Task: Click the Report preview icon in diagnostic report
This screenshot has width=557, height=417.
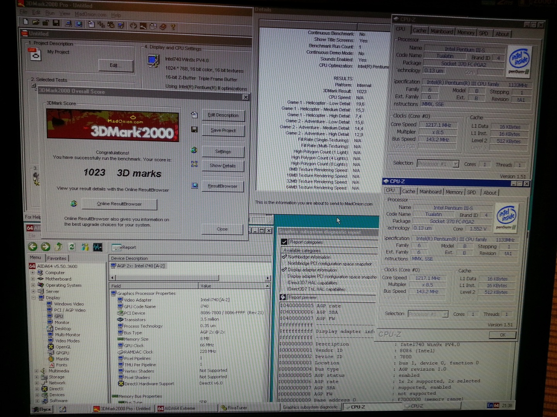Action: pos(283,297)
